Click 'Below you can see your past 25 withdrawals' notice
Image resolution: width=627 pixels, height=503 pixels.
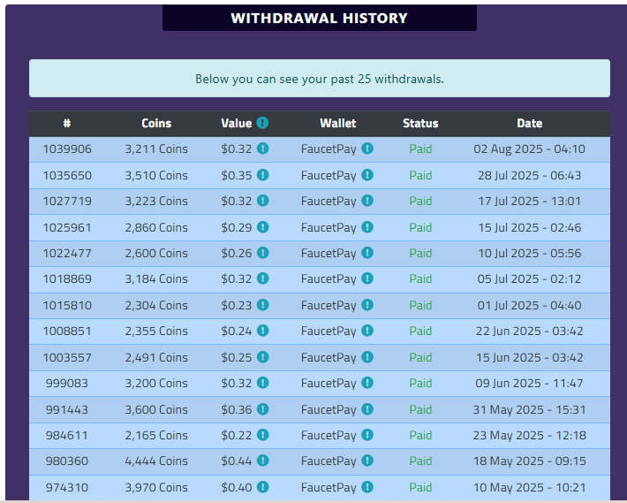[x=320, y=79]
